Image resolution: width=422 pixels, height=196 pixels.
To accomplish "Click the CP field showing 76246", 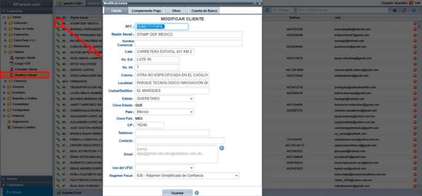I will [x=150, y=125].
